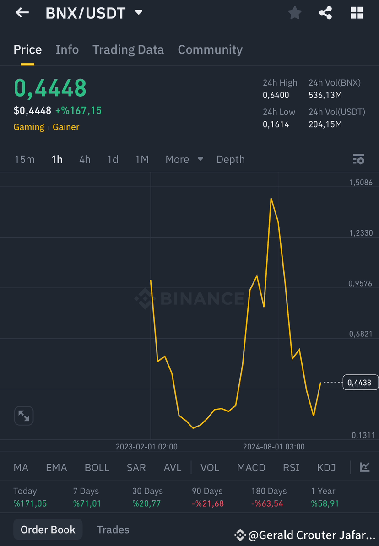Tap the 24h High value 0,6400
This screenshot has height=546, width=379.
tap(276, 95)
